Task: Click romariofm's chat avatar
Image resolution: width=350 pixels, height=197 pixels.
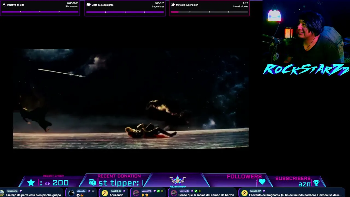Action: pos(2,193)
